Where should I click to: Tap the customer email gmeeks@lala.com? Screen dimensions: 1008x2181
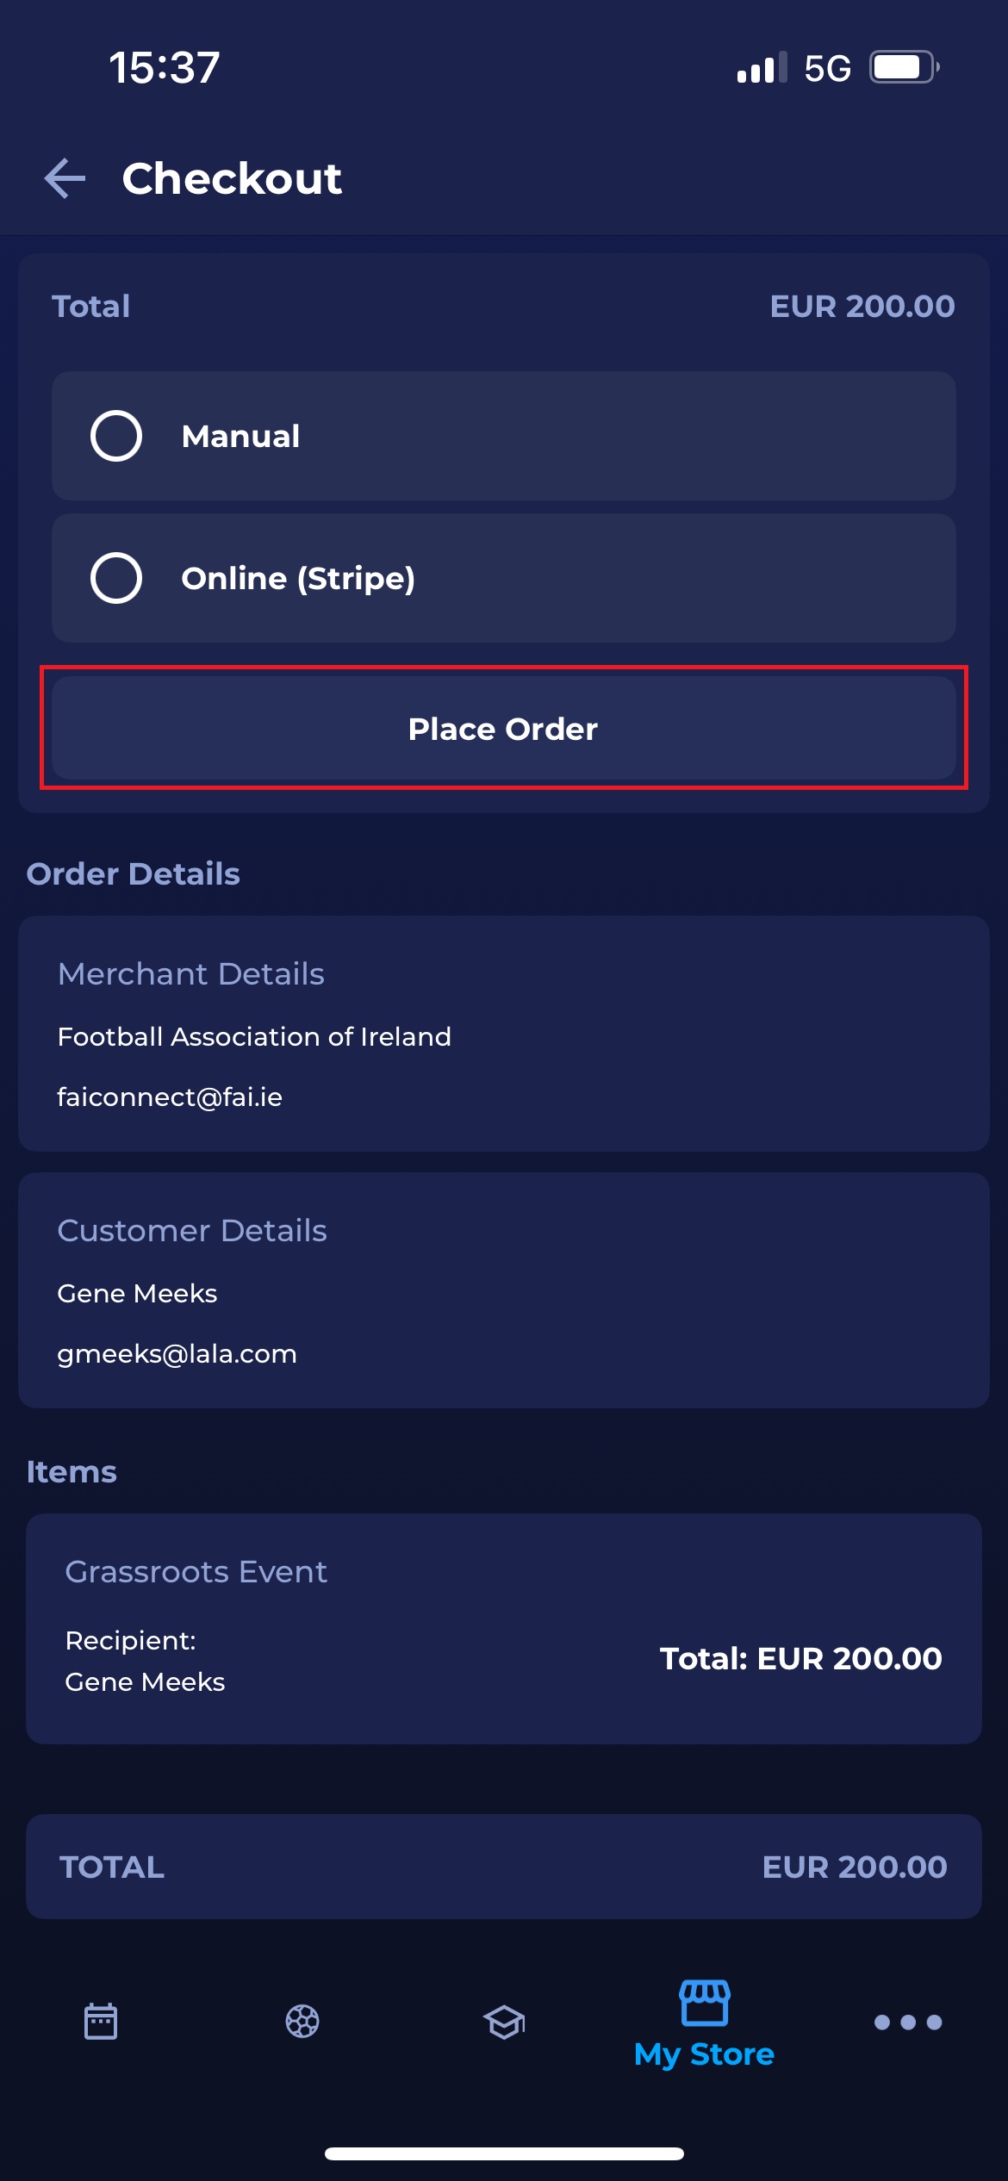(177, 1353)
